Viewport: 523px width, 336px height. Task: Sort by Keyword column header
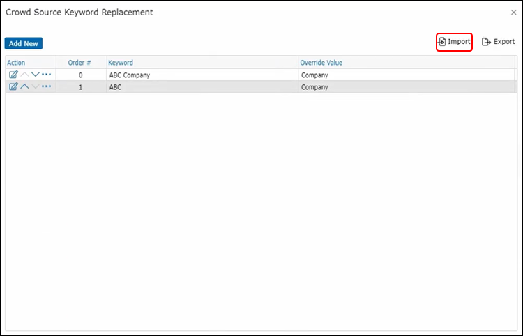pyautogui.click(x=121, y=63)
